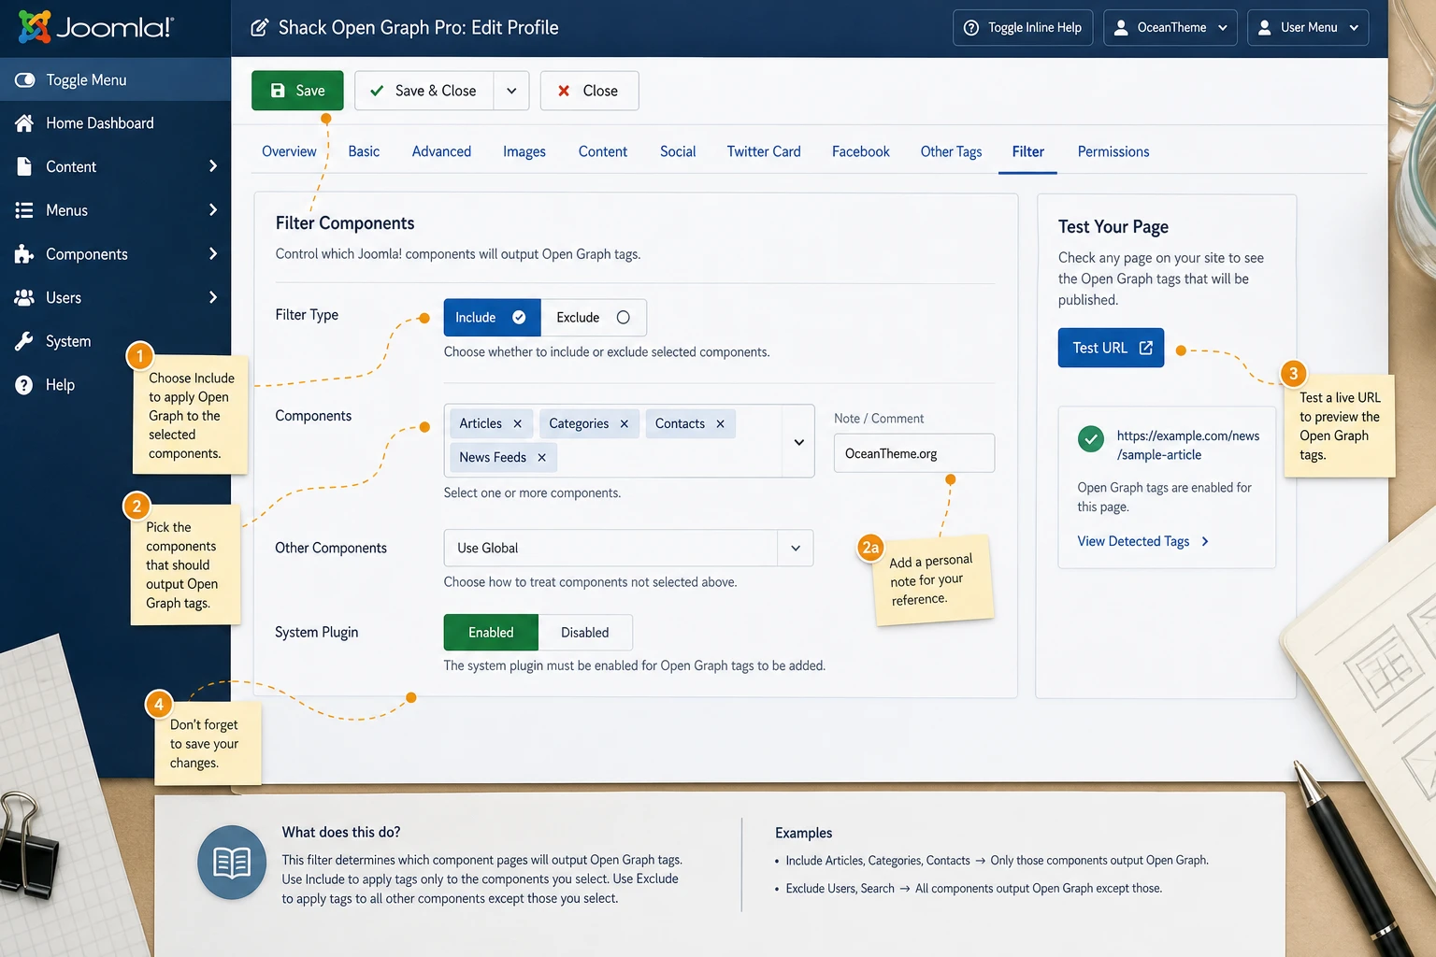Click the Help item in sidebar

point(115,385)
